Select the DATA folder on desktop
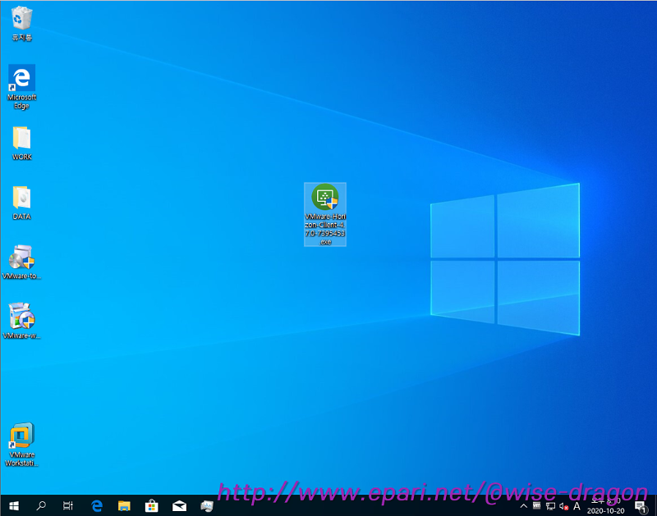 point(21,203)
